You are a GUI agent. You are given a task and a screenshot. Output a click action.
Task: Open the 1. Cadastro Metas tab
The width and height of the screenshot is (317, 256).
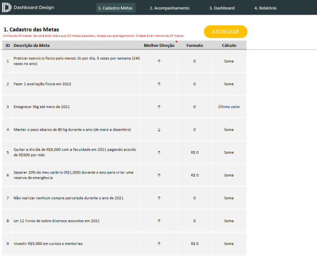[115, 8]
